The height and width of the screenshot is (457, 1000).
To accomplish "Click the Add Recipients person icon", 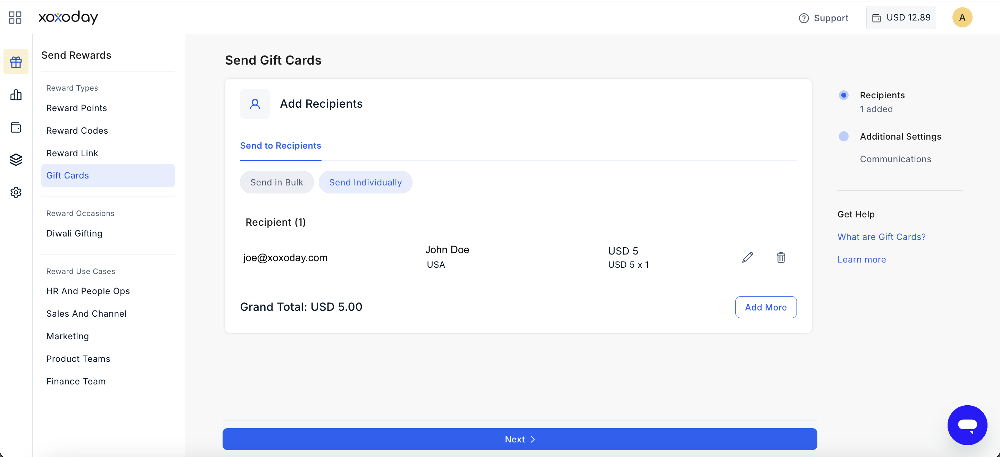I will tap(255, 104).
